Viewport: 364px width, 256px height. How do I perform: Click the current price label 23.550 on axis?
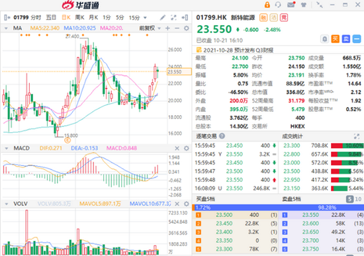179,71
